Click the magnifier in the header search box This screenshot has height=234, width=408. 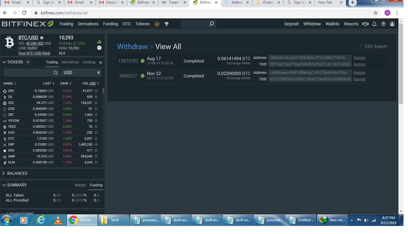click(211, 24)
